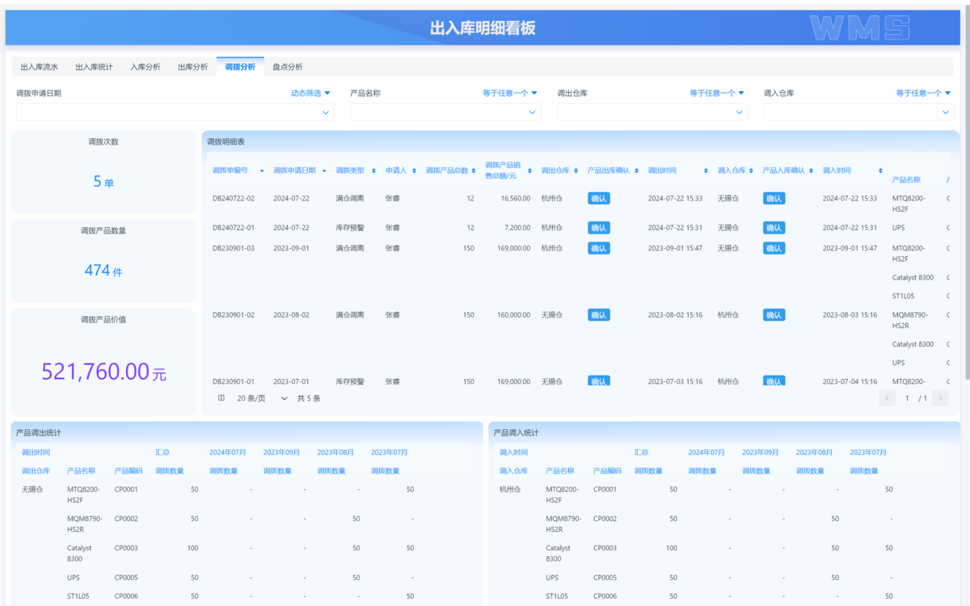Click the 调拨申请日期 input field

tap(175, 112)
